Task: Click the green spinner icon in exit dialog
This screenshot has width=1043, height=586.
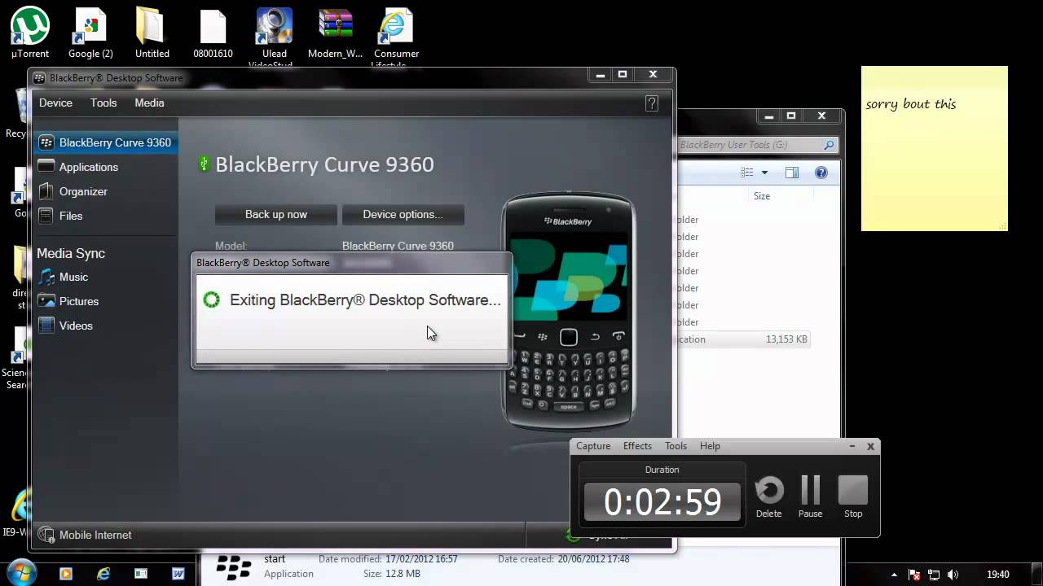Action: 211,300
